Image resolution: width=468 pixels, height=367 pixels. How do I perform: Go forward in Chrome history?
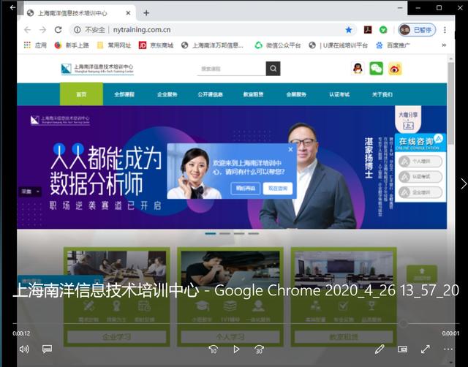tap(42, 29)
